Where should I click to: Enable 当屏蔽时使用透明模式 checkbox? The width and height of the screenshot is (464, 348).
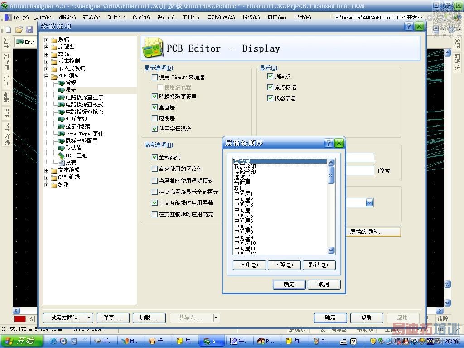click(155, 180)
